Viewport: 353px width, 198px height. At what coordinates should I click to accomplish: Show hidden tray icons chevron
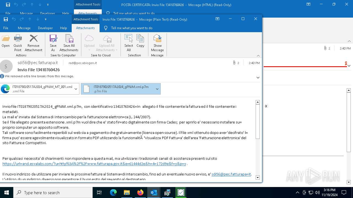297,193
